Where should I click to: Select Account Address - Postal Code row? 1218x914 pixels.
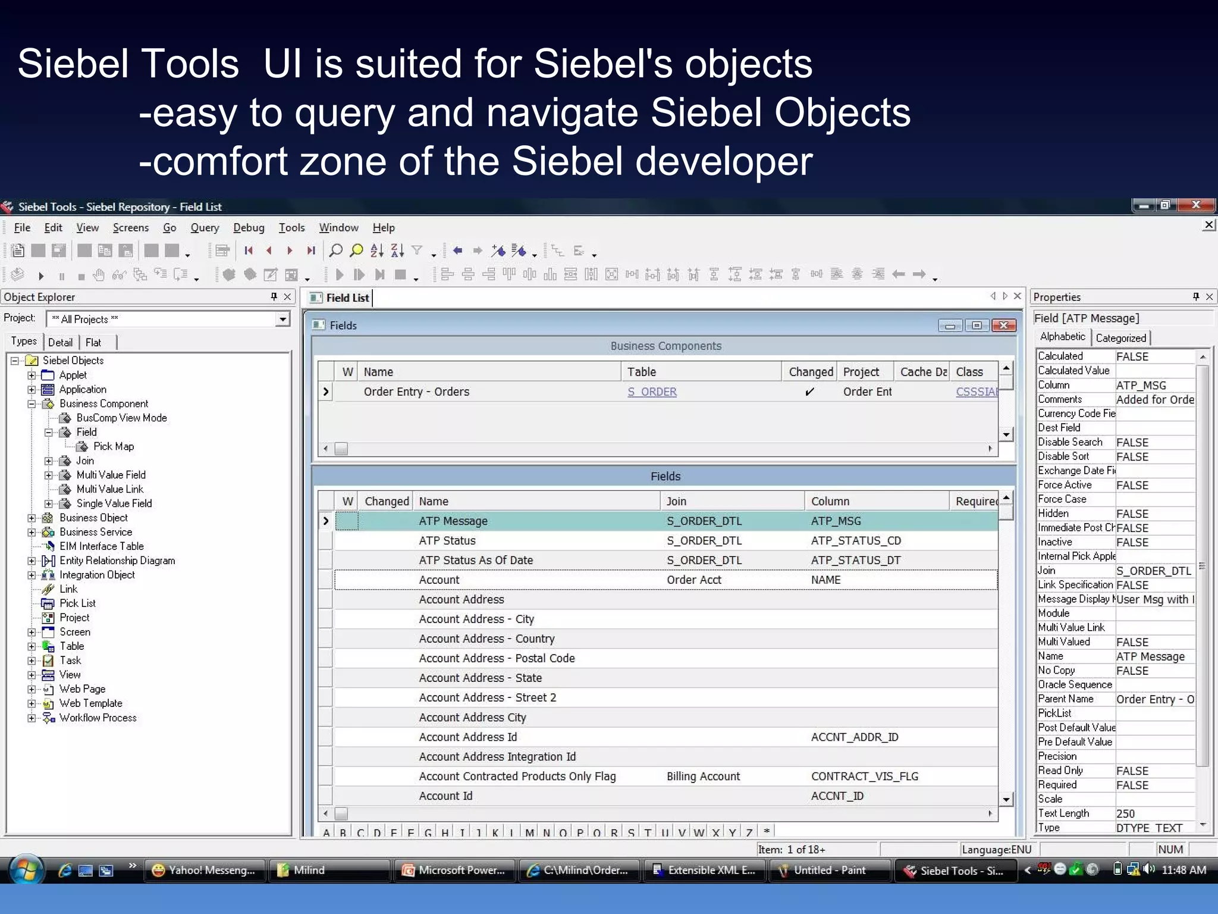[666, 658]
